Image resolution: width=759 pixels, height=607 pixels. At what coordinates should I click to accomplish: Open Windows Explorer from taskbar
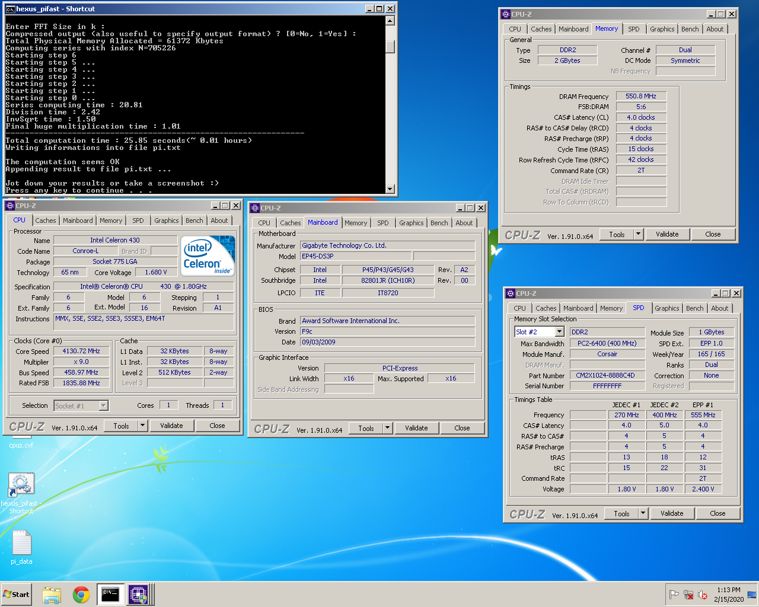(x=52, y=595)
